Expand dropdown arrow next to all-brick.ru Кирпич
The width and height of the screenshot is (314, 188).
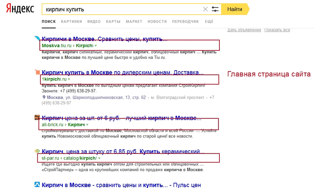coord(88,125)
